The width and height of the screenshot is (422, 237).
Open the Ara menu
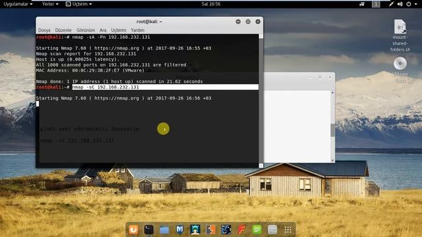103,30
